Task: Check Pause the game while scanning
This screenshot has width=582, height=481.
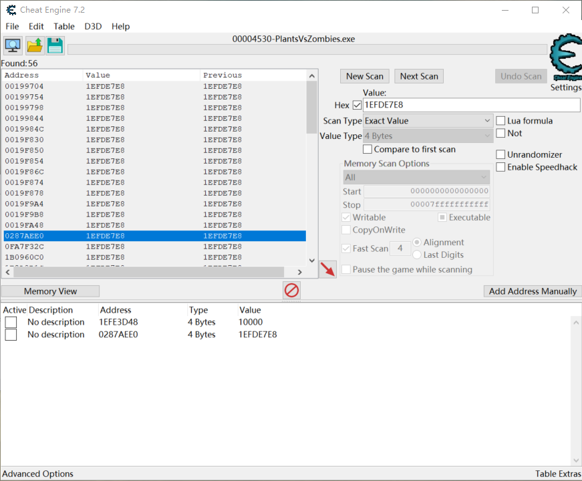Action: 346,269
